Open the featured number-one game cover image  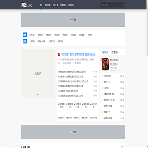[x=105, y=64]
